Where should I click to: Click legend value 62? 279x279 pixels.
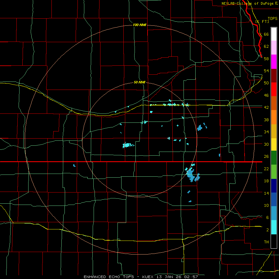[266, 46]
